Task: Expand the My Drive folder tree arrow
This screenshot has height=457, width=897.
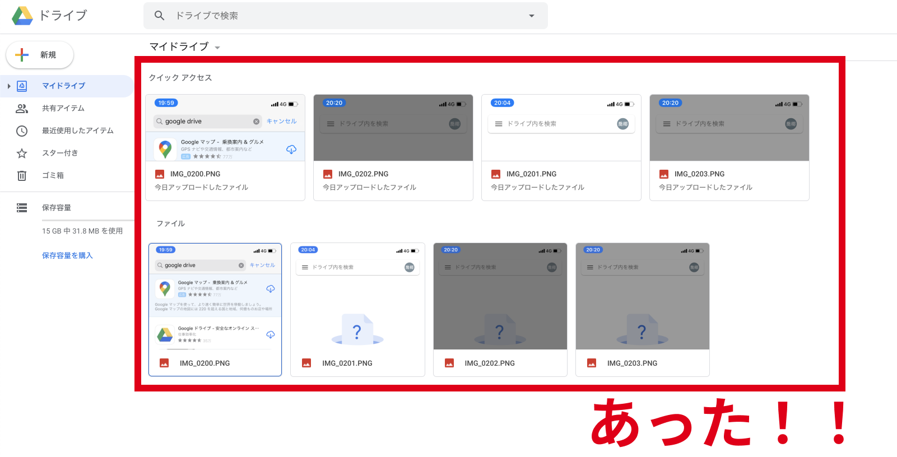Action: pos(9,86)
